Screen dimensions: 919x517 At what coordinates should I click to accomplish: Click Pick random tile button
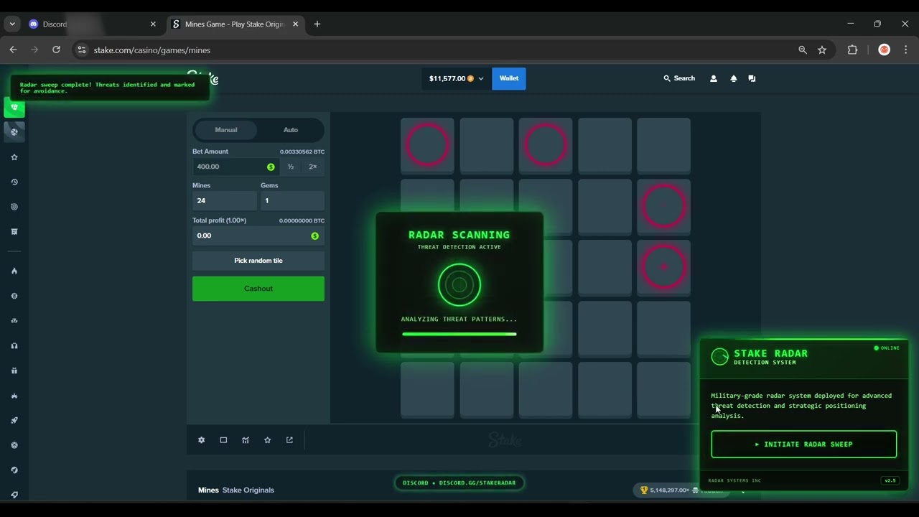(x=258, y=261)
